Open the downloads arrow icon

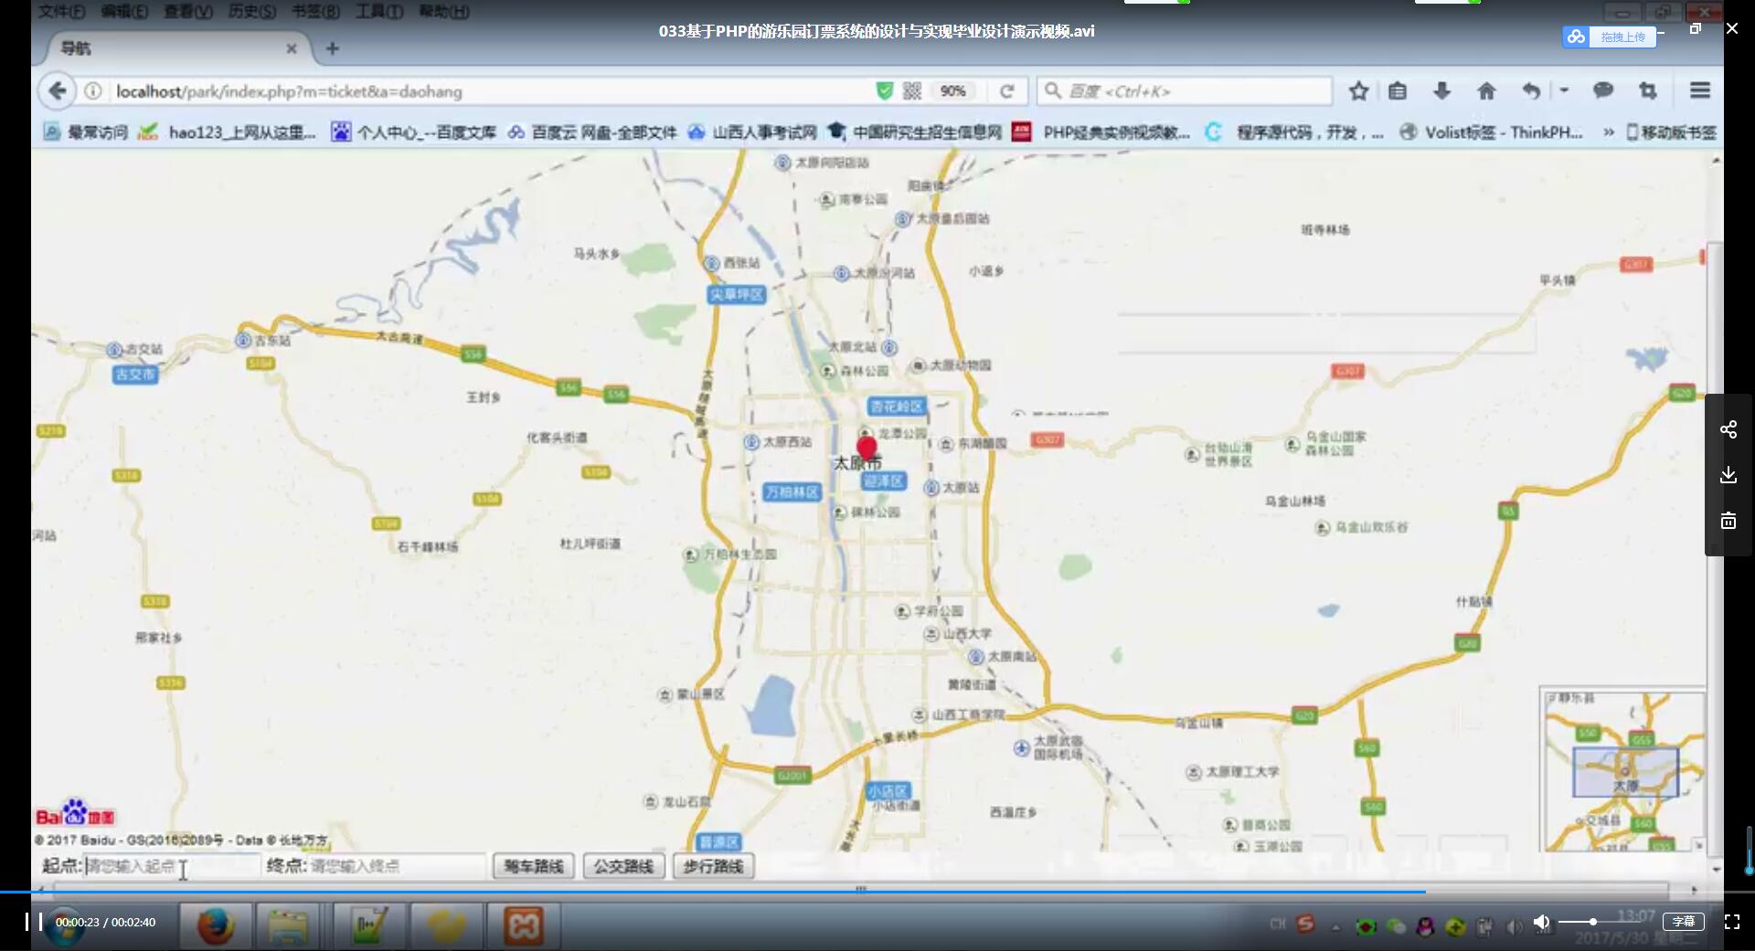(x=1441, y=91)
